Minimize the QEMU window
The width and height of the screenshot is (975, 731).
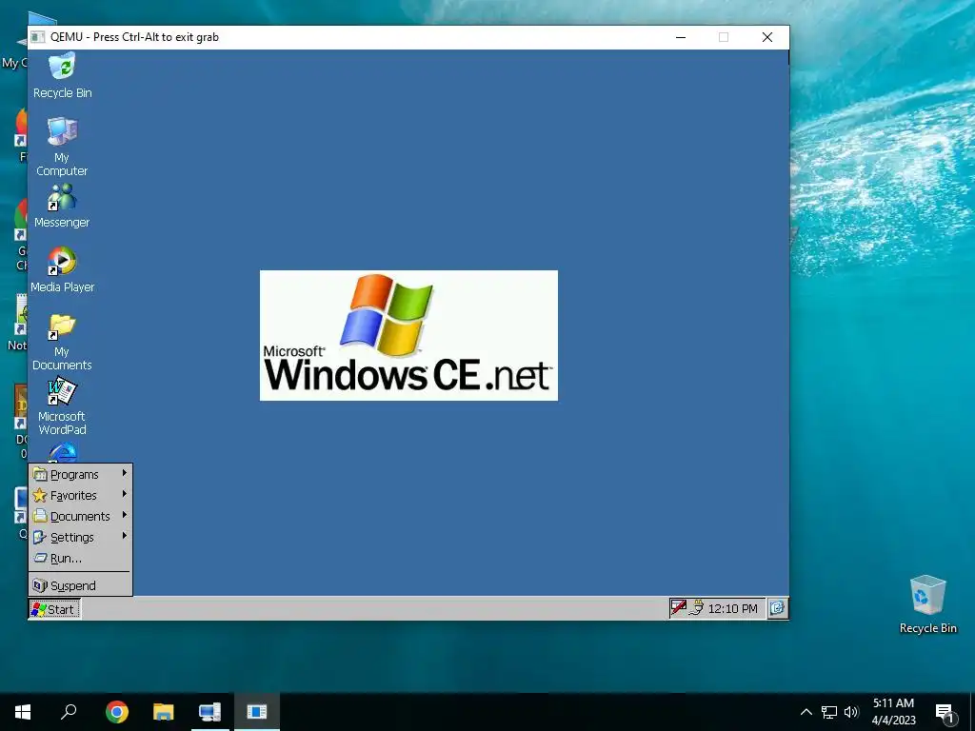[x=681, y=37]
